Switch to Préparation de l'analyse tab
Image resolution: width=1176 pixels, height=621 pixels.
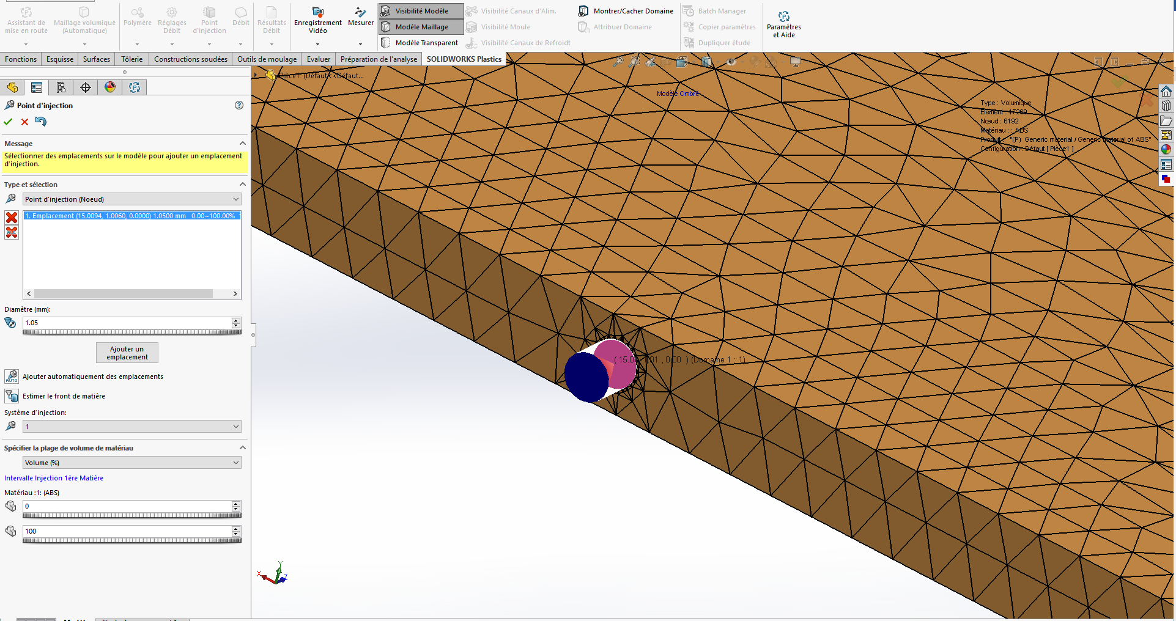point(379,59)
